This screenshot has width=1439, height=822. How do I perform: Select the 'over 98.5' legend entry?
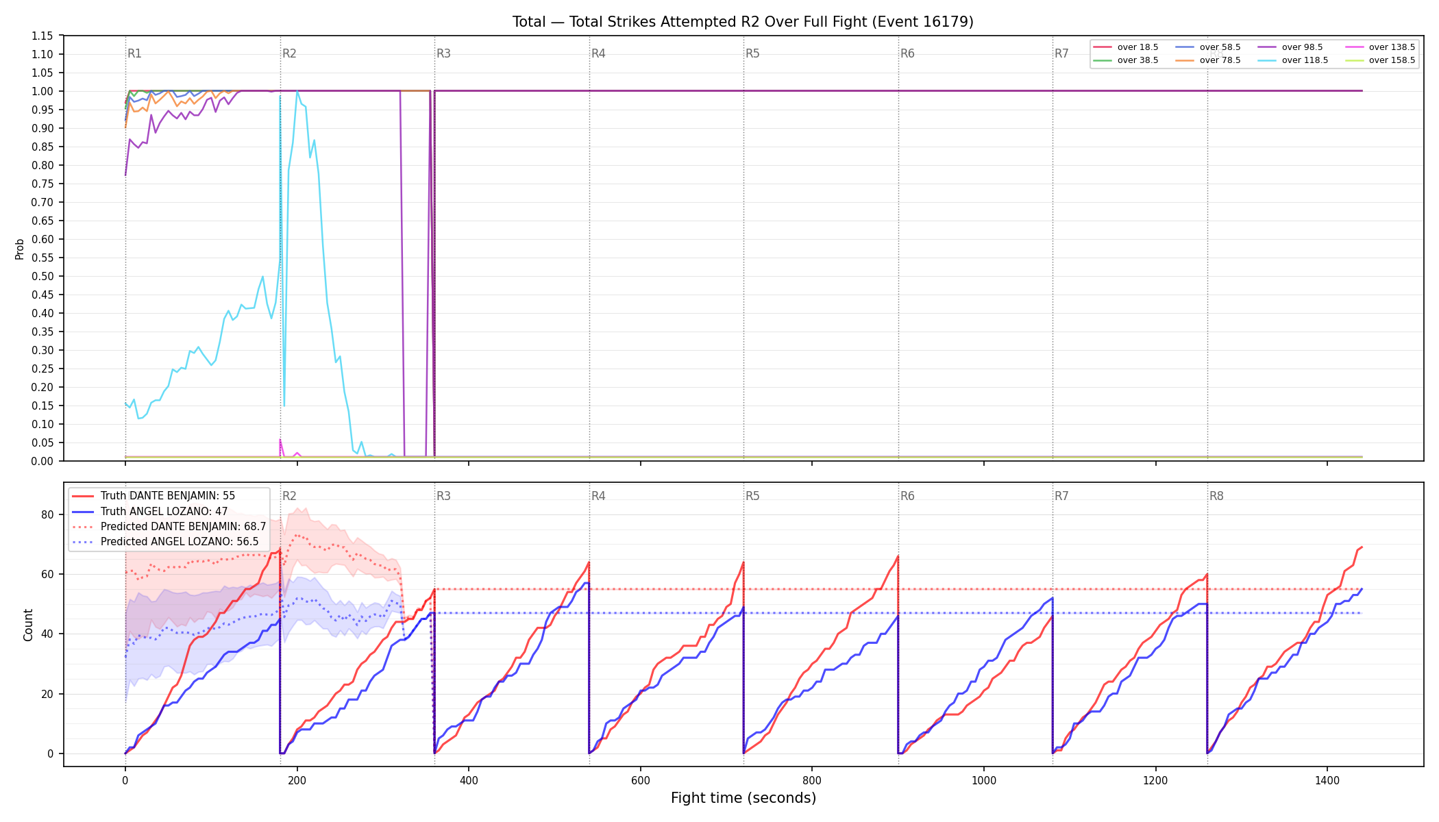tap(1290, 47)
